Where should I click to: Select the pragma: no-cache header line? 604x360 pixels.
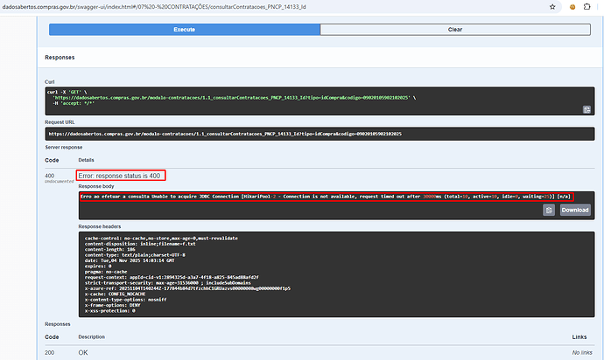pyautogui.click(x=106, y=272)
